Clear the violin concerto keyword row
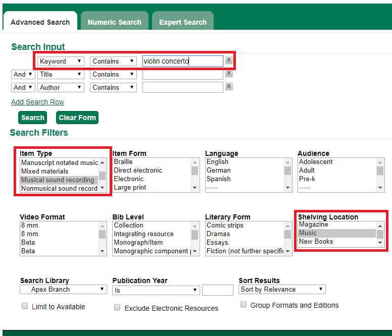This screenshot has width=392, height=336. click(x=229, y=60)
